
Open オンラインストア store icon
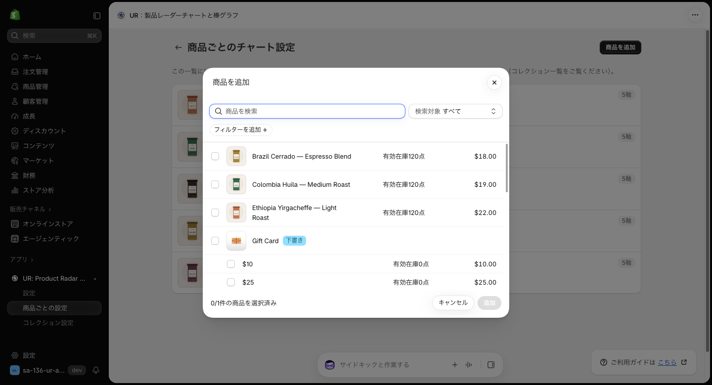pos(15,224)
